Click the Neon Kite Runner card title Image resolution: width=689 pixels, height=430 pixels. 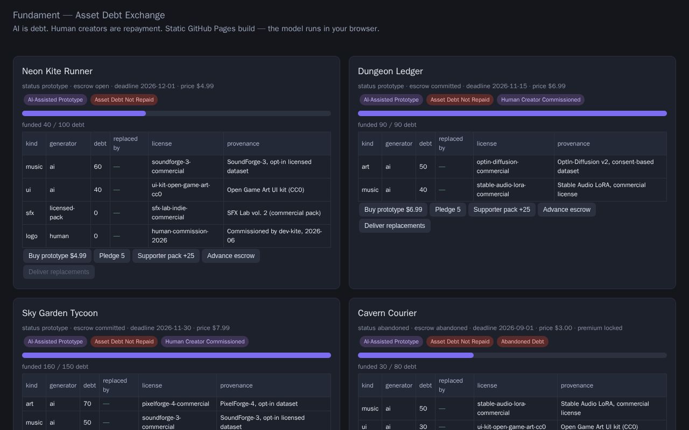pos(58,71)
